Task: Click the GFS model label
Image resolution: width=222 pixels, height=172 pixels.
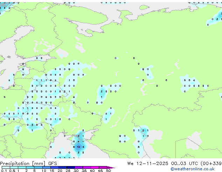Action: pyautogui.click(x=53, y=164)
